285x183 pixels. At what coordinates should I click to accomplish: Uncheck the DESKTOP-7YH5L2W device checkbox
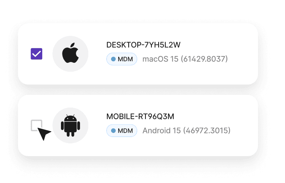pos(37,54)
